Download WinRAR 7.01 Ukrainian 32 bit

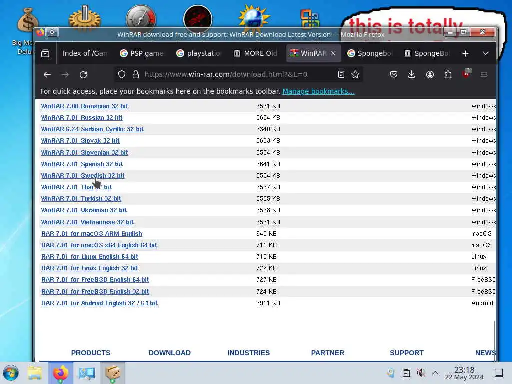[84, 210]
